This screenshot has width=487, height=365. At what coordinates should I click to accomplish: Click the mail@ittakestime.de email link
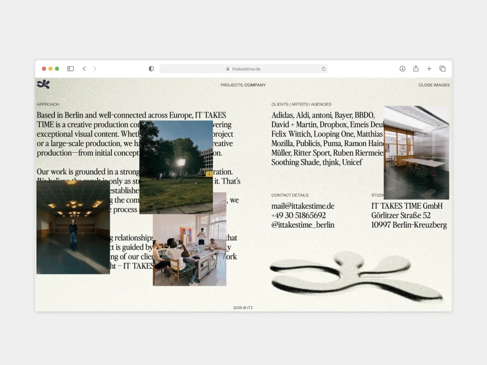click(303, 206)
